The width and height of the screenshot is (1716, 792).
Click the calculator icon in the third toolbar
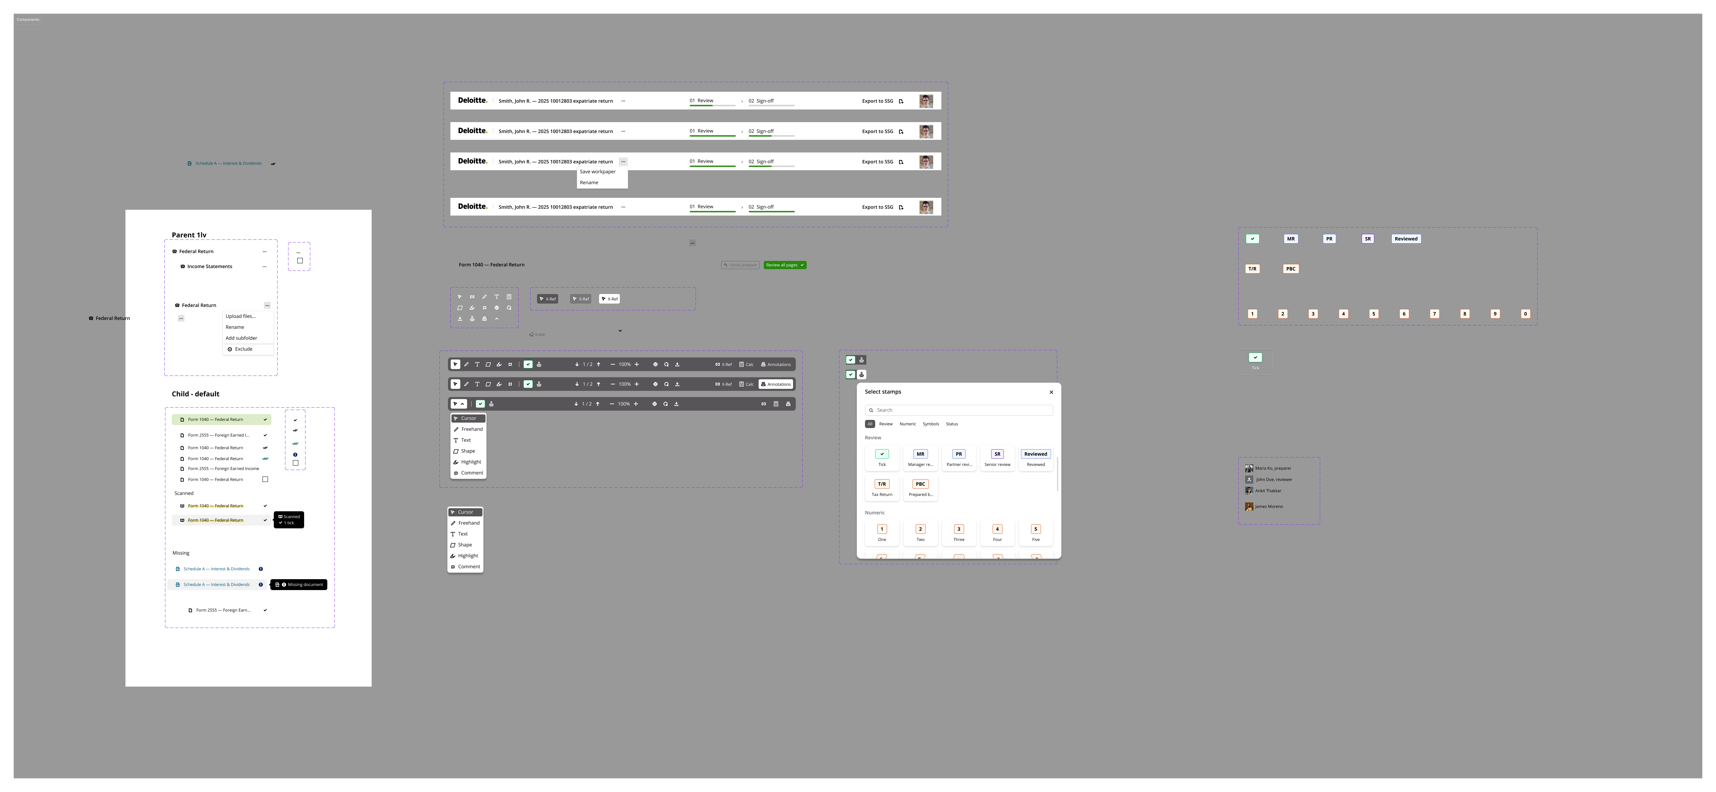(x=776, y=404)
